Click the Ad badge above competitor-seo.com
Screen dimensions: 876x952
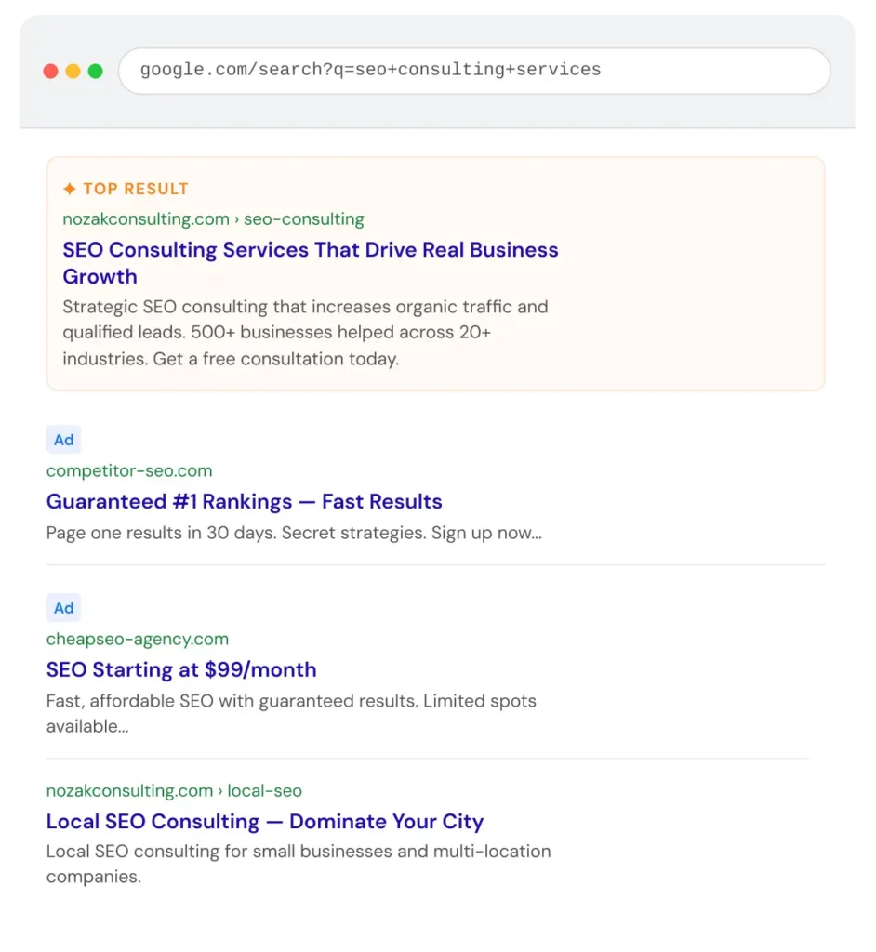pos(63,440)
